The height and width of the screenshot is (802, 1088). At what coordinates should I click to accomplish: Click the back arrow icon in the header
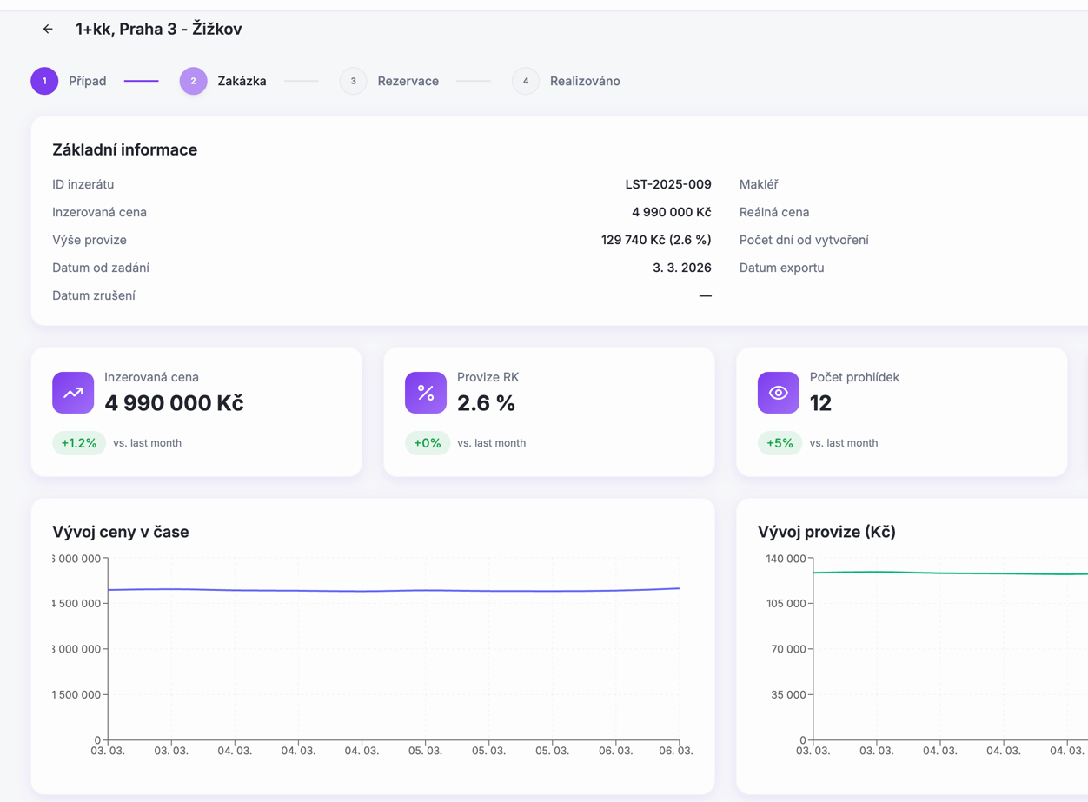(x=48, y=29)
